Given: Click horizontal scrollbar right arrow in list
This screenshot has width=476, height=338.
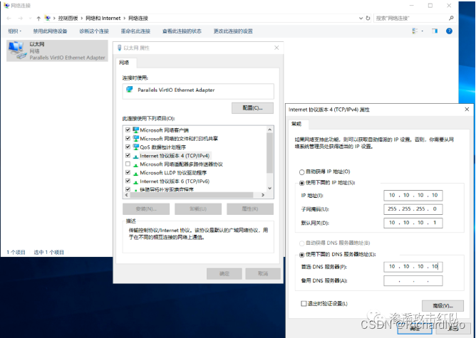Looking at the screenshot, I should 263,195.
